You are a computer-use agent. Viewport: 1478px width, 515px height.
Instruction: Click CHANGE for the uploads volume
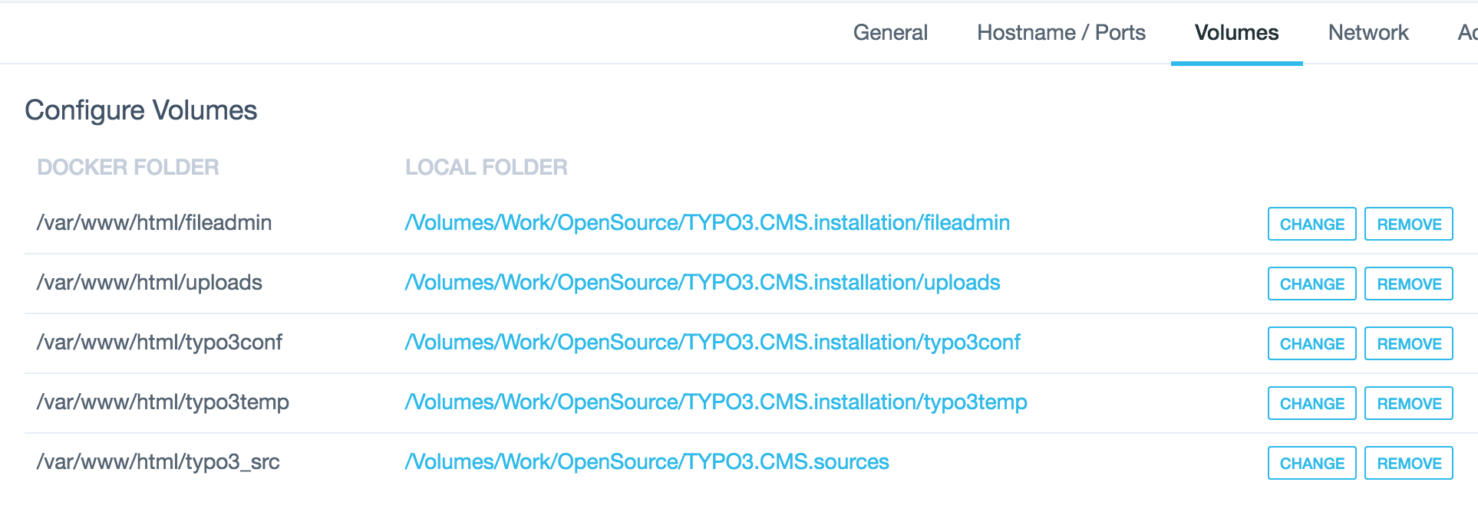1311,284
